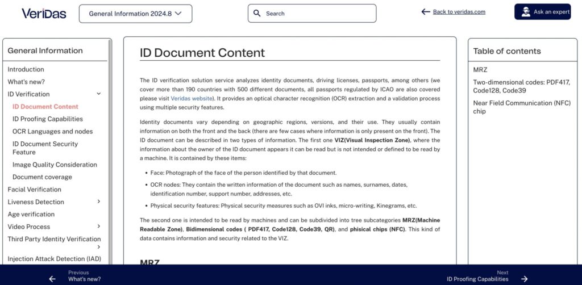Image resolution: width=582 pixels, height=285 pixels.
Task: Select OCR Languages and nodes page
Action: (52, 132)
